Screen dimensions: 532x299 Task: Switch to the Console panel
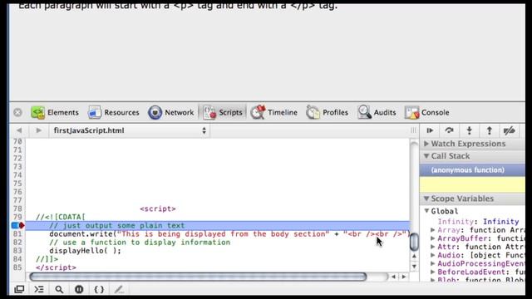click(x=426, y=112)
